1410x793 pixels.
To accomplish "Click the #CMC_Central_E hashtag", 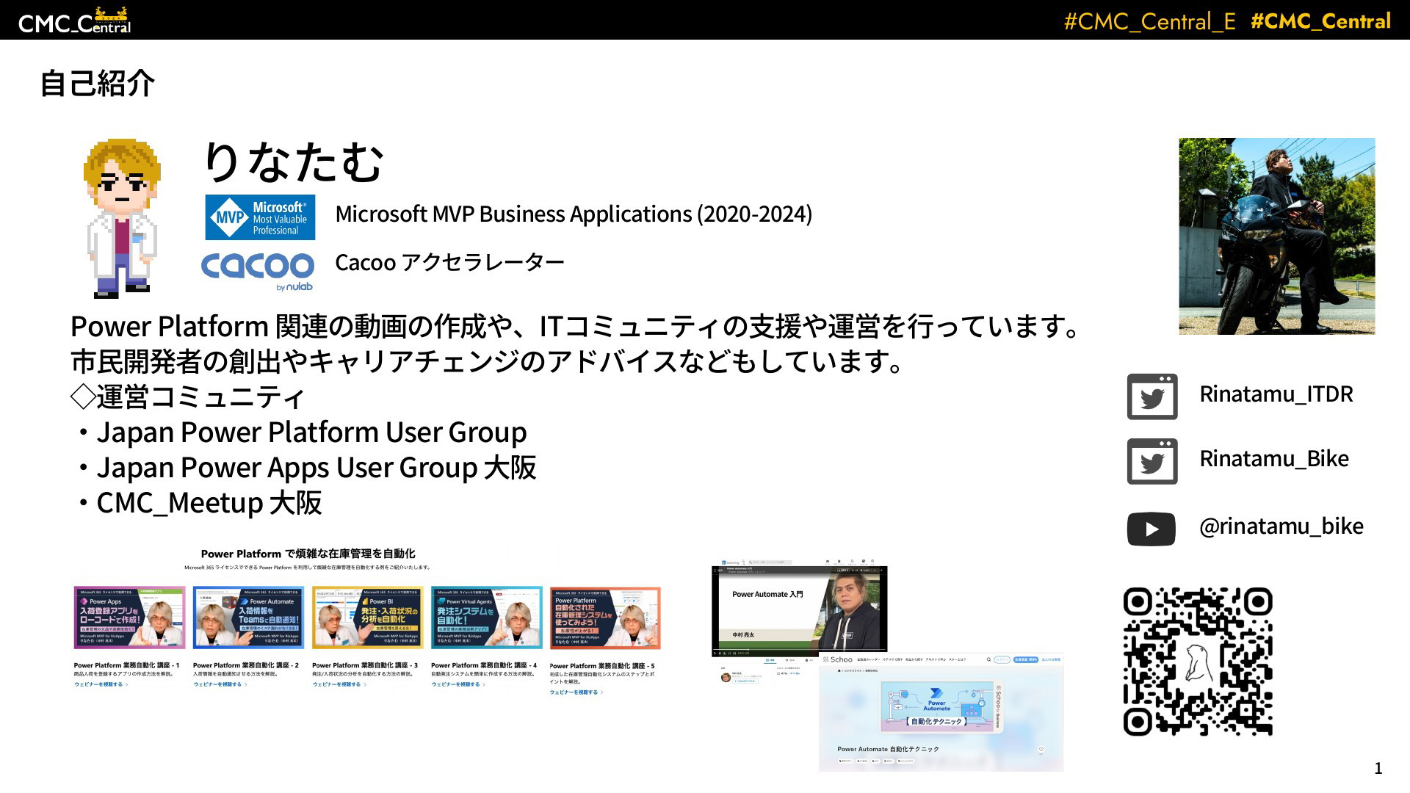I will (x=1150, y=21).
